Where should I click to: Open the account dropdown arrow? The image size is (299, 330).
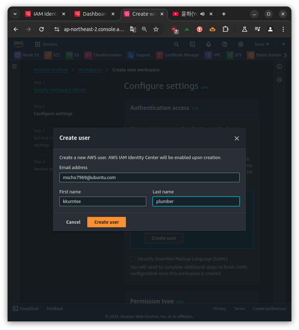284,44
